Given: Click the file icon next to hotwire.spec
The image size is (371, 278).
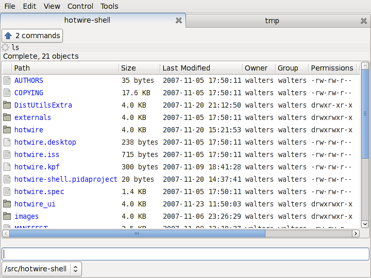Looking at the screenshot, I should [7, 191].
